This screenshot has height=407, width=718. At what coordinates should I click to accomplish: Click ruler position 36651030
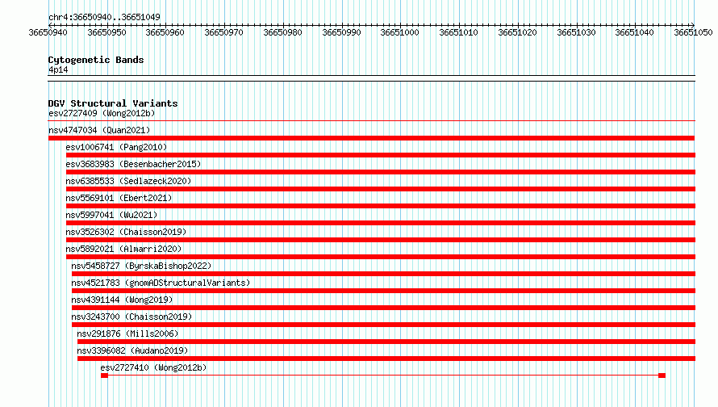click(x=576, y=32)
